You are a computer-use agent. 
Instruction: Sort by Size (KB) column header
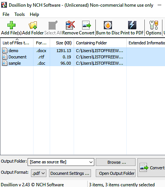coord(62,43)
